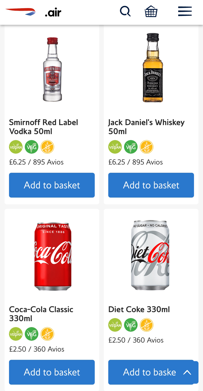This screenshot has height=391, width=203.
Task: Open the hamburger menu
Action: click(x=185, y=11)
